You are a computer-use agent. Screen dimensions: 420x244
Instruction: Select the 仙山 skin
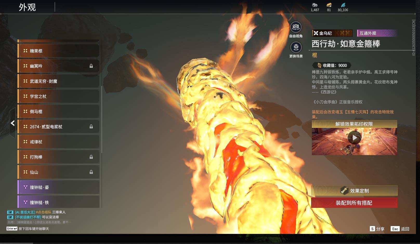click(x=58, y=172)
